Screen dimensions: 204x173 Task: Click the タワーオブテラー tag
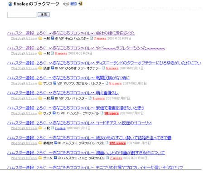click(x=89, y=68)
